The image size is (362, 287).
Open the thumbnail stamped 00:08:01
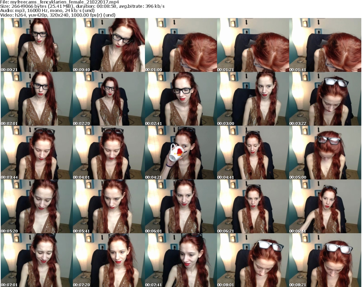[x=253, y=260]
